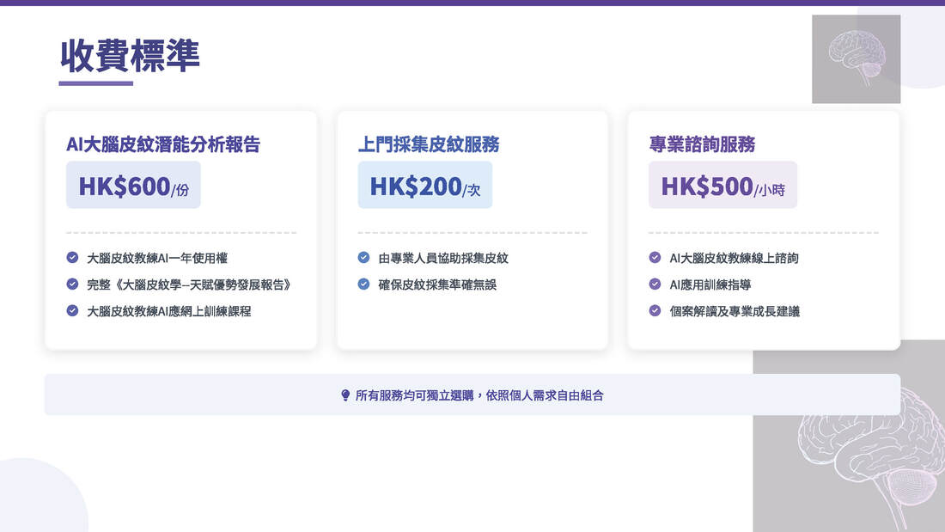Screen dimensions: 945x532
Task: Click the 收費標準 slide title
Action: tap(130, 56)
